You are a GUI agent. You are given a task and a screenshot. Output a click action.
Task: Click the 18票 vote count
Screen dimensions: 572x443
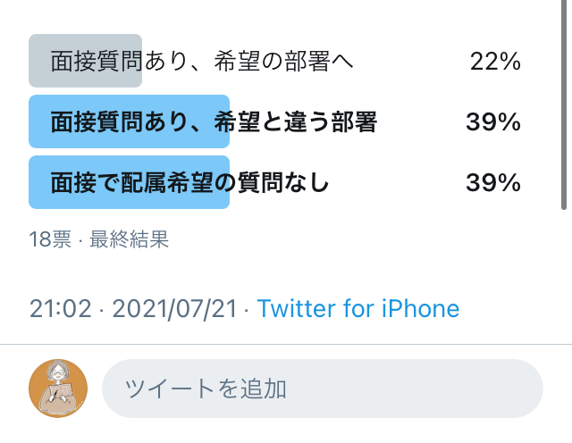click(x=49, y=239)
